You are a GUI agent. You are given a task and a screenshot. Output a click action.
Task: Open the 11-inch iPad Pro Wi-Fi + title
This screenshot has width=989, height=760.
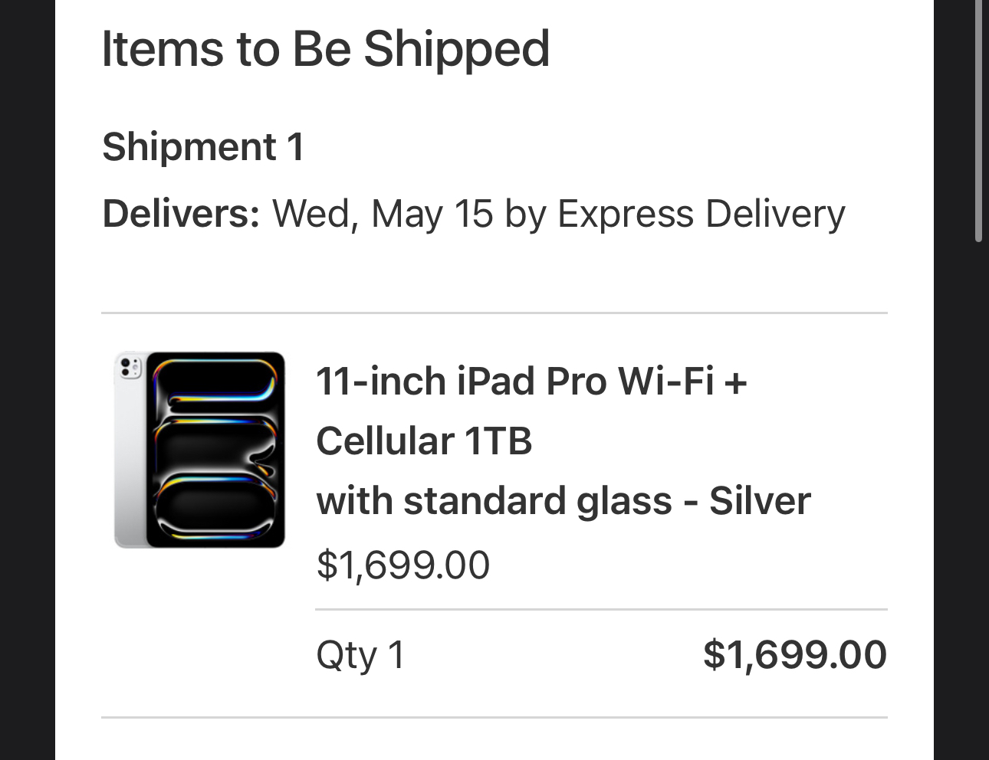(x=531, y=382)
